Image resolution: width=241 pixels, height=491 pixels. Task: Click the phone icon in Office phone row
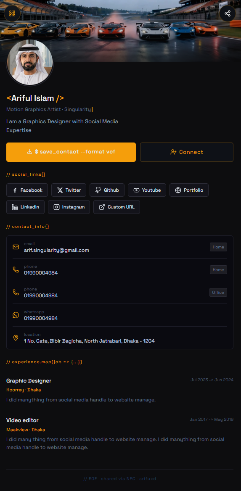(x=16, y=292)
